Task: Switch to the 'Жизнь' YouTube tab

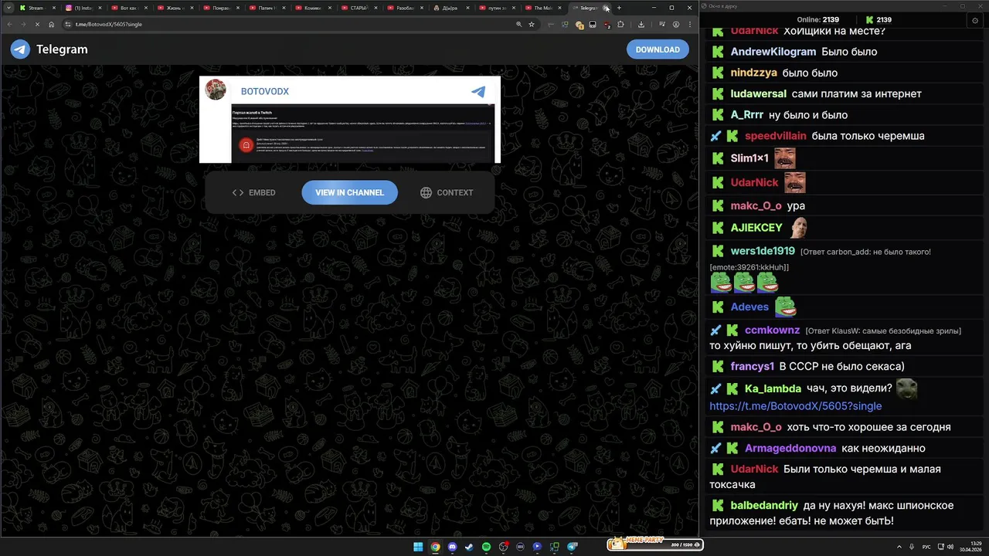Action: pyautogui.click(x=174, y=8)
